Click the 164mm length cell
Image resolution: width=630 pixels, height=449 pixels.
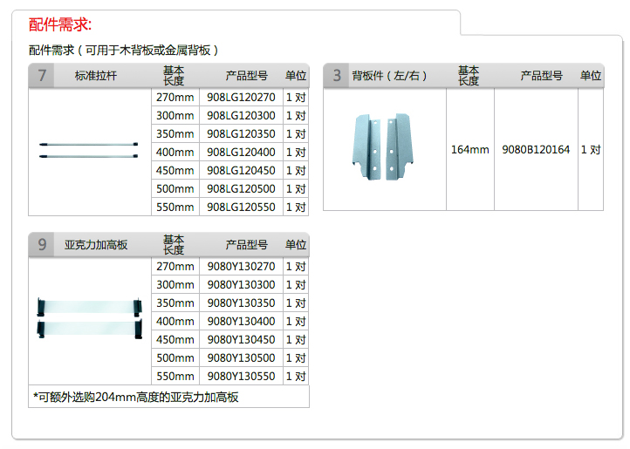[469, 150]
